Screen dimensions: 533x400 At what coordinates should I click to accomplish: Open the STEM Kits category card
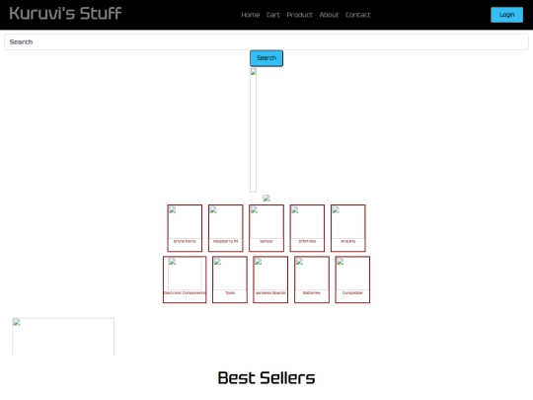[307, 228]
